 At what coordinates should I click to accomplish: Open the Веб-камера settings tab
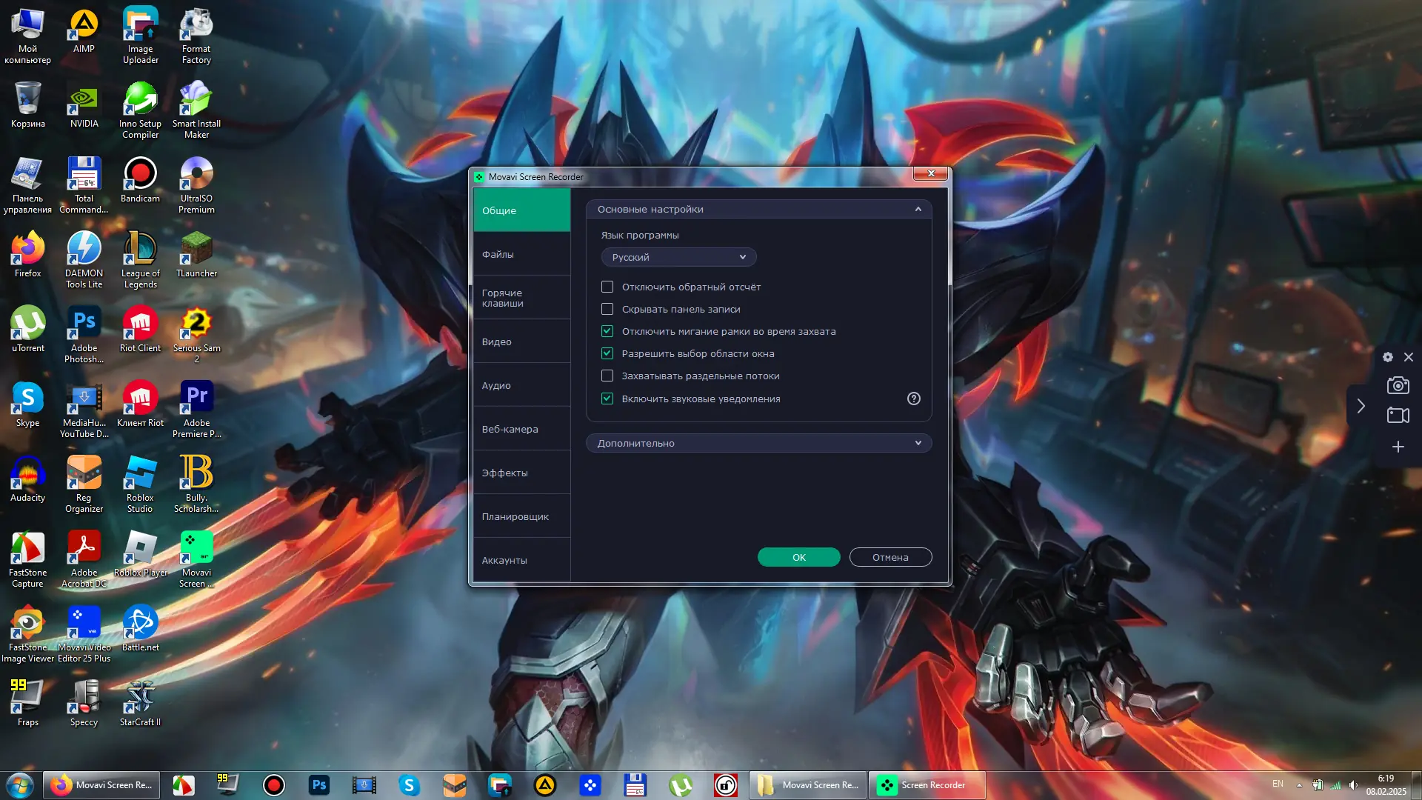pos(521,429)
